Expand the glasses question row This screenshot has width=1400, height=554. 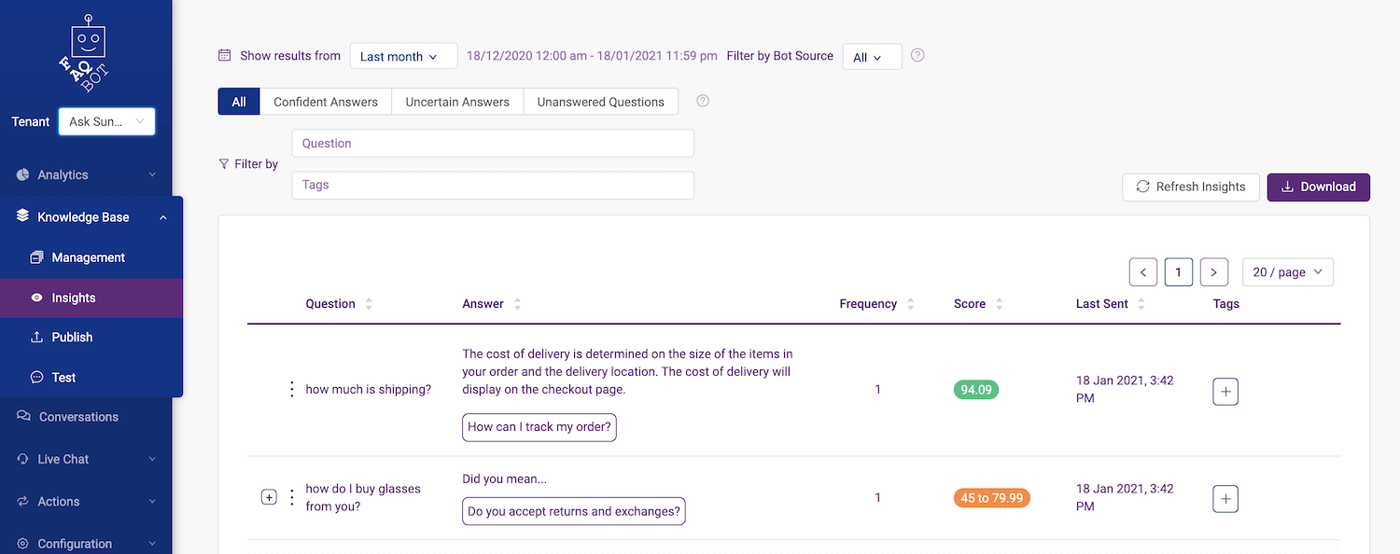point(269,498)
